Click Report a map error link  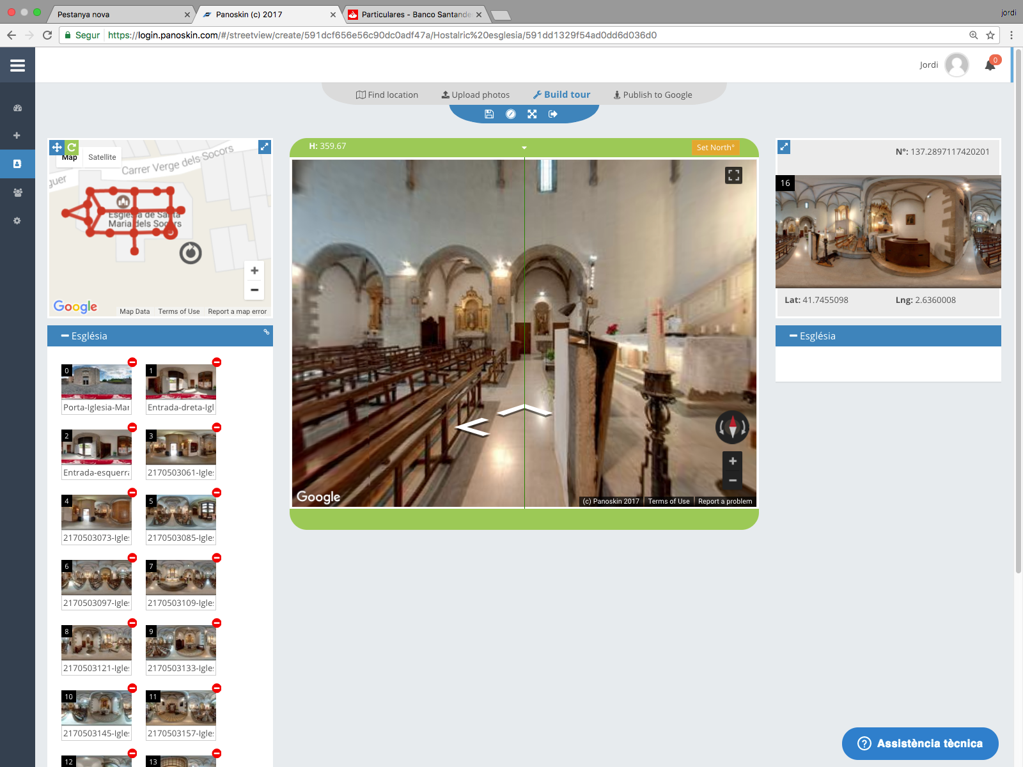tap(237, 312)
